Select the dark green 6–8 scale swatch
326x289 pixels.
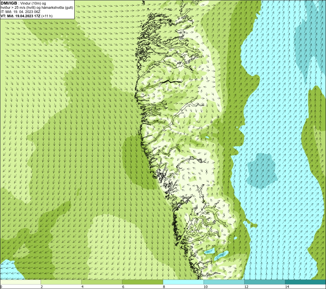pyautogui.click(x=143, y=282)
